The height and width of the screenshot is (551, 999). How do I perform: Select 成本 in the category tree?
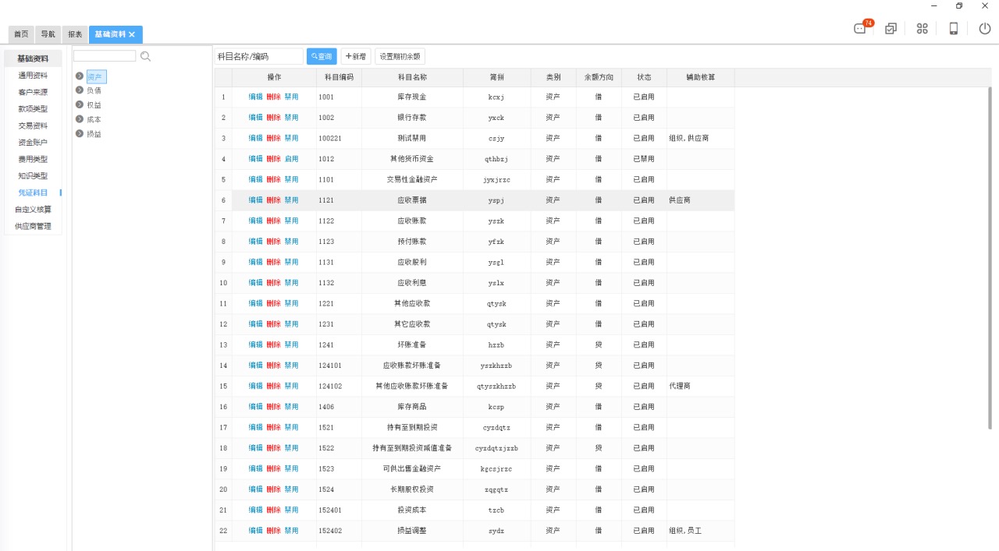pos(94,119)
